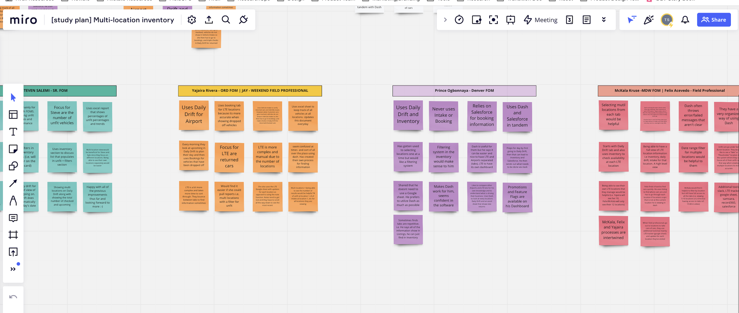Select 'Filtering system in the inventory' sticky
This screenshot has width=739, height=313.
(x=443, y=157)
